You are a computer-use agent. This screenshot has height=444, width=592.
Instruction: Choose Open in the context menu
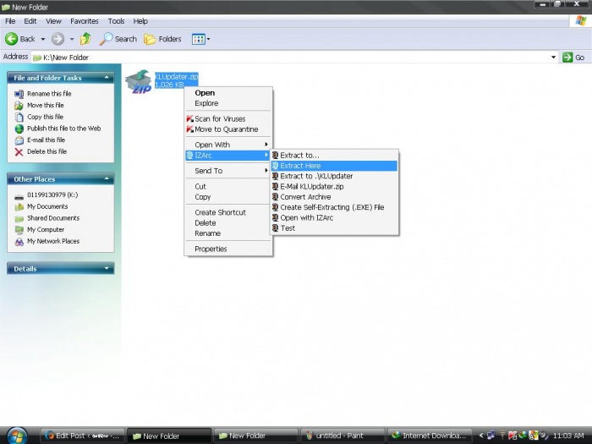click(228, 93)
